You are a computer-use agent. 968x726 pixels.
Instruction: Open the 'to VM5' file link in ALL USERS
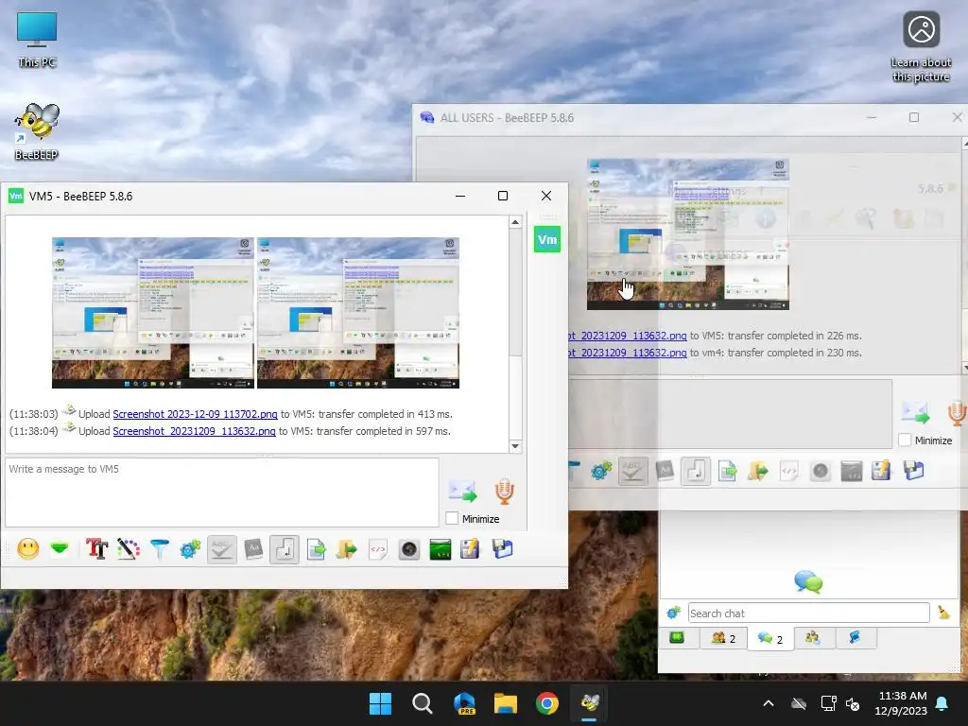628,336
